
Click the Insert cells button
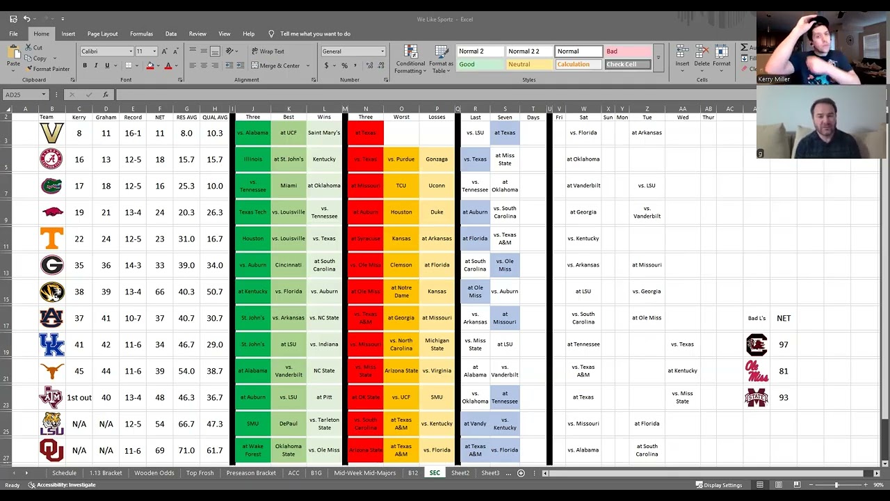click(682, 56)
